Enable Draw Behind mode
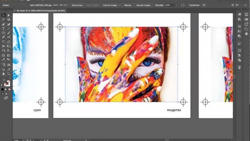This screenshot has height=141, width=250. pos(6,94)
